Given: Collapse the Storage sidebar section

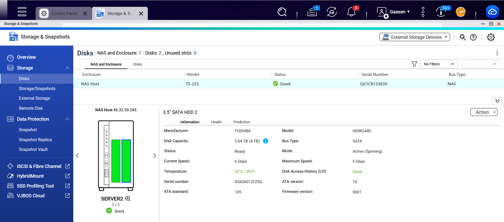Looking at the screenshot, I should 67,68.
